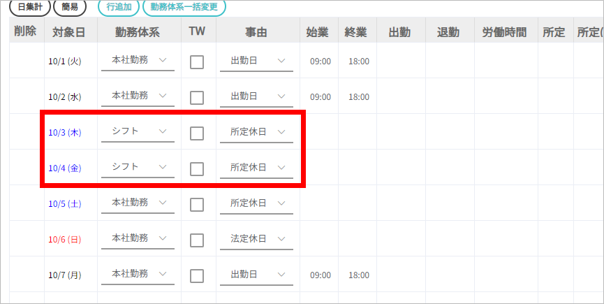Click the 簡易 button
604x304 pixels.
pos(71,7)
